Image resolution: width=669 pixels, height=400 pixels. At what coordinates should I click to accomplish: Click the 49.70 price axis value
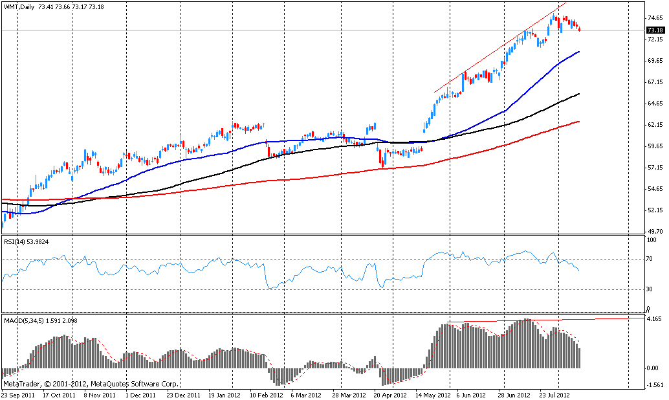[655, 231]
